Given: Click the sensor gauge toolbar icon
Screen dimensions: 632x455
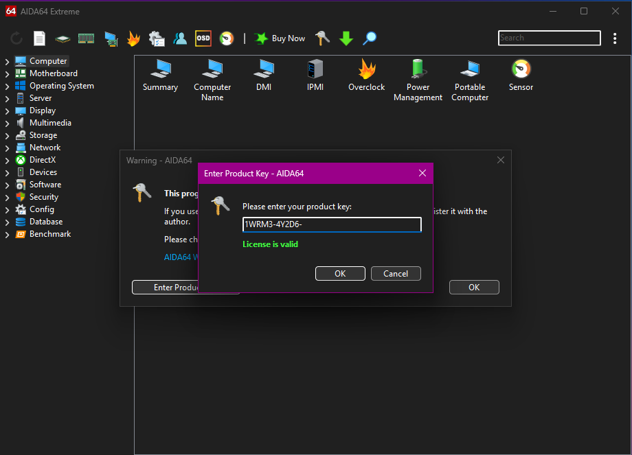Looking at the screenshot, I should coord(227,38).
